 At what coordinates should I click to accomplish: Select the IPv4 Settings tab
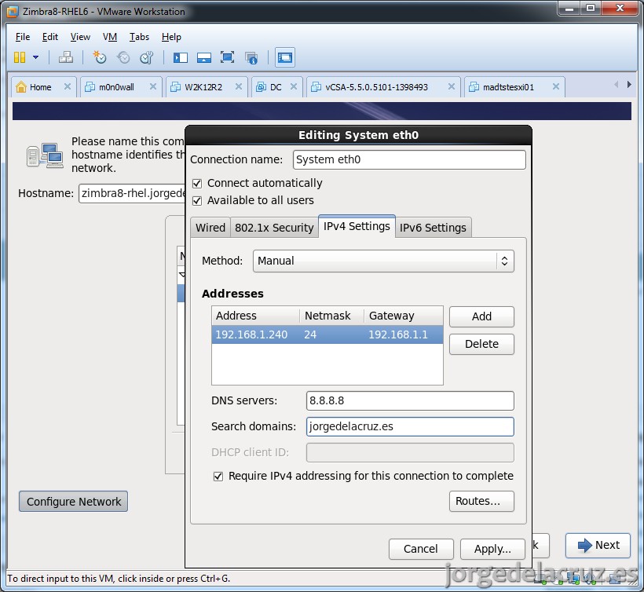(x=357, y=226)
